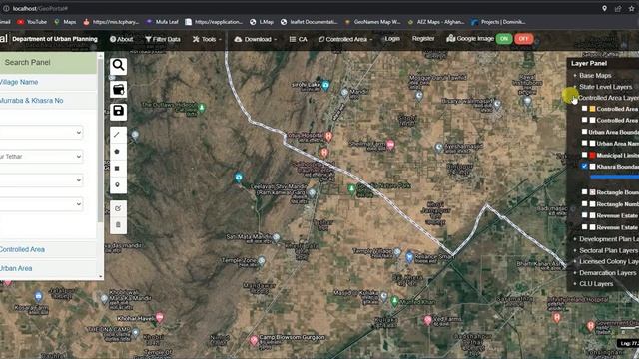Select the draw polygon tool

tap(118, 151)
